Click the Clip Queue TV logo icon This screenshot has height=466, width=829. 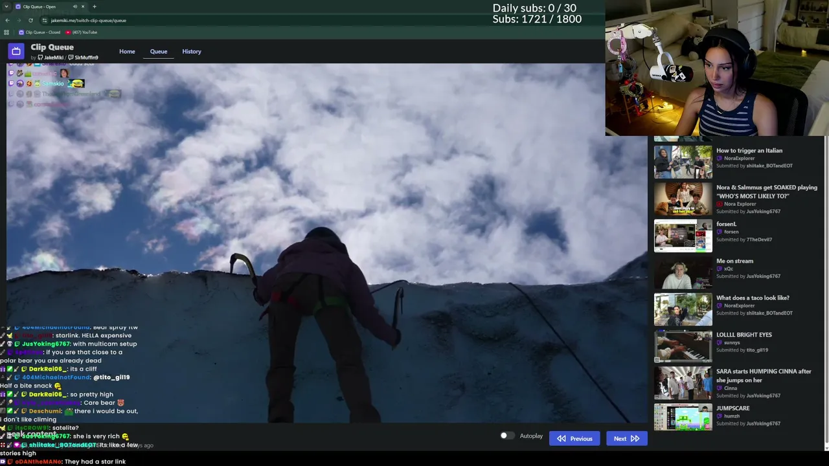pos(16,51)
